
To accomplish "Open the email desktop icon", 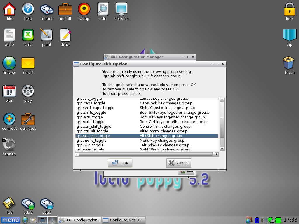I will pos(28,63).
